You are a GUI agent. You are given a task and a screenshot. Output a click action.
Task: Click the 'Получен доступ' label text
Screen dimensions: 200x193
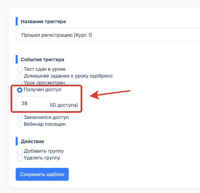tap(43, 90)
